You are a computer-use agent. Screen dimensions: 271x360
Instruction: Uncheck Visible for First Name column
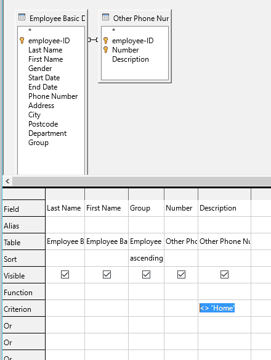point(107,275)
